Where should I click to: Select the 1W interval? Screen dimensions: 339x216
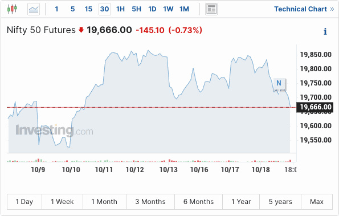168,9
